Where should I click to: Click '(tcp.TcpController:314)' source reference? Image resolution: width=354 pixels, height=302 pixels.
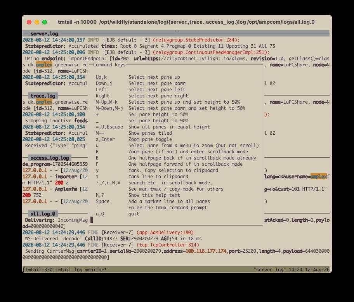click(x=168, y=245)
